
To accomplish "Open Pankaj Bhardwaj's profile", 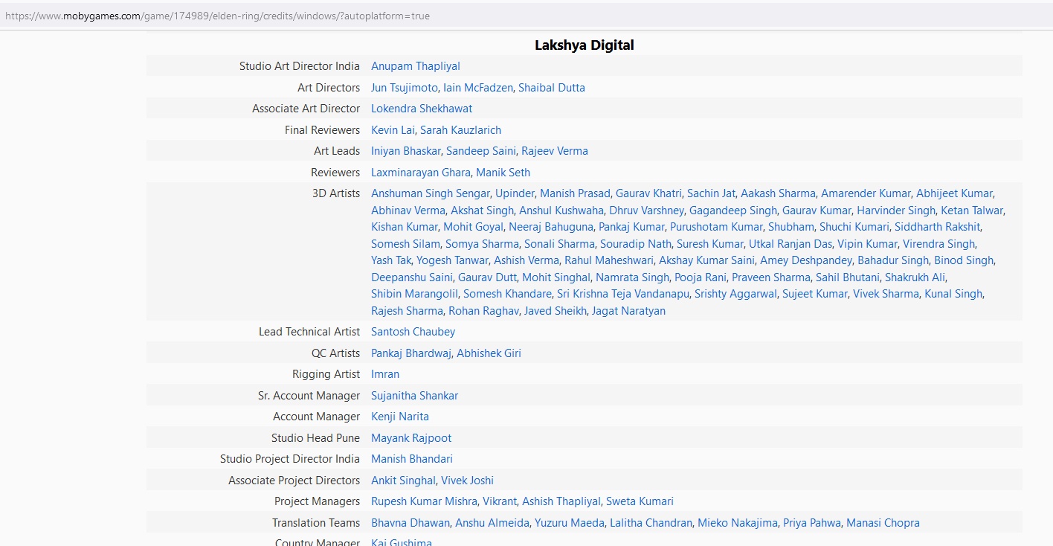I will point(411,353).
